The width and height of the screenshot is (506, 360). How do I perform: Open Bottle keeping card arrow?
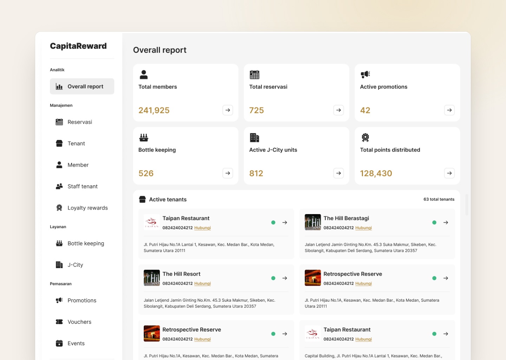pyautogui.click(x=228, y=173)
